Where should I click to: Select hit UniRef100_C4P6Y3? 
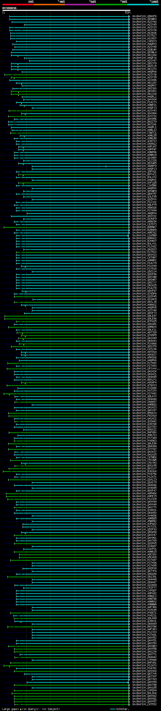click(x=144, y=41)
